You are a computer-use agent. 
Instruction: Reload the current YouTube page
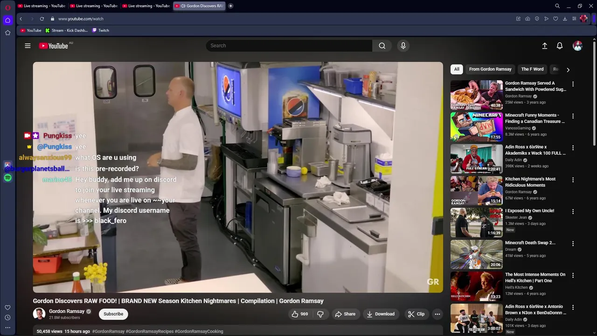[42, 19]
